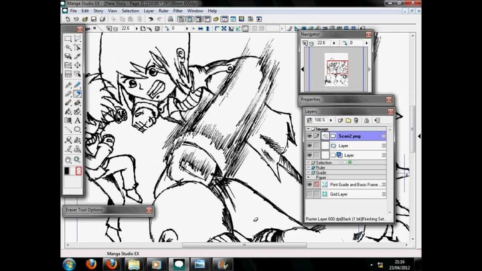482x271 pixels.
Task: Click new folder icon in Layers panel
Action: tap(348, 120)
